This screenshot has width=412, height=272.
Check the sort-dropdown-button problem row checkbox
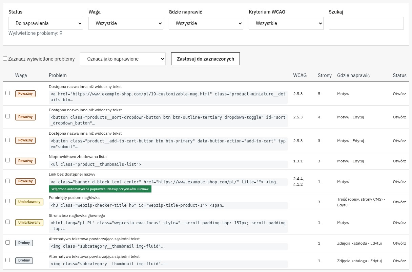click(x=8, y=116)
